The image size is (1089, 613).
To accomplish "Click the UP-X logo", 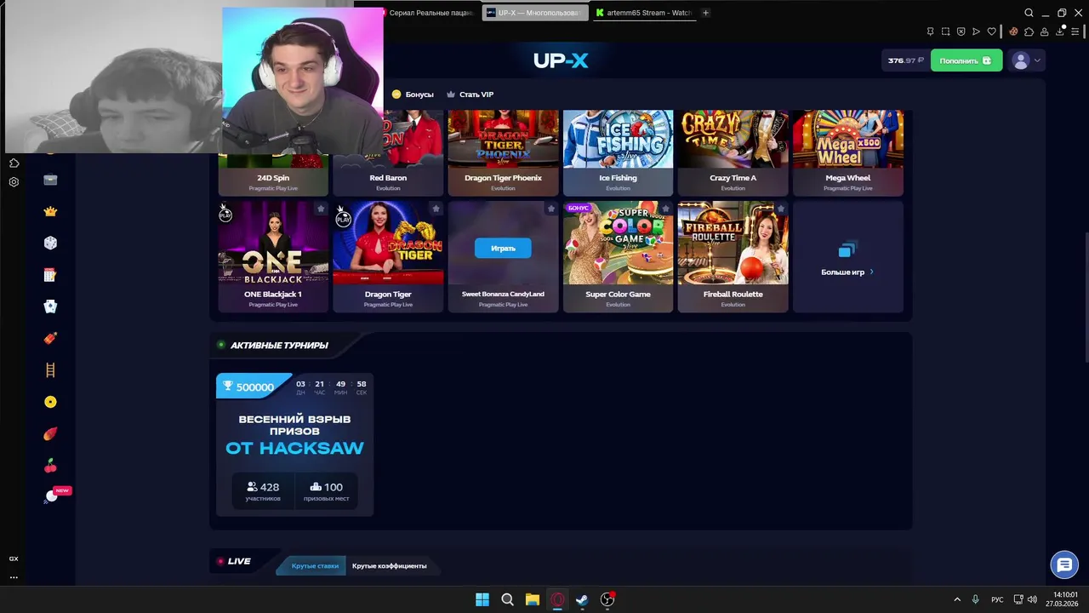I will [x=561, y=60].
